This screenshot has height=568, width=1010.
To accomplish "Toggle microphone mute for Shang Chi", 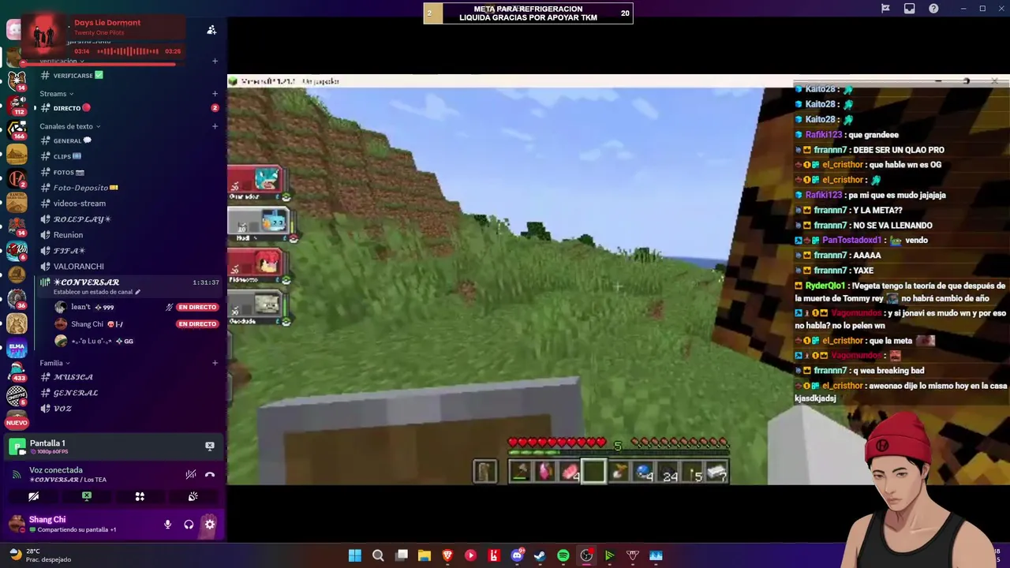I will (167, 524).
